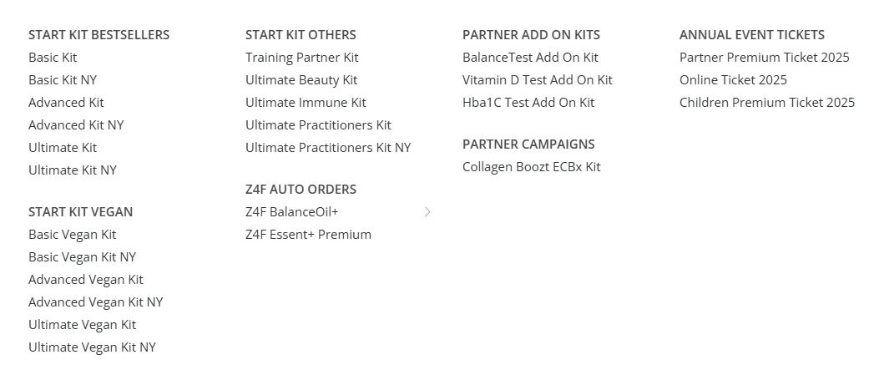Screen dimensions: 879x375
Task: Expand the Z4F BalanceOil+ submenu arrow
Action: [427, 212]
